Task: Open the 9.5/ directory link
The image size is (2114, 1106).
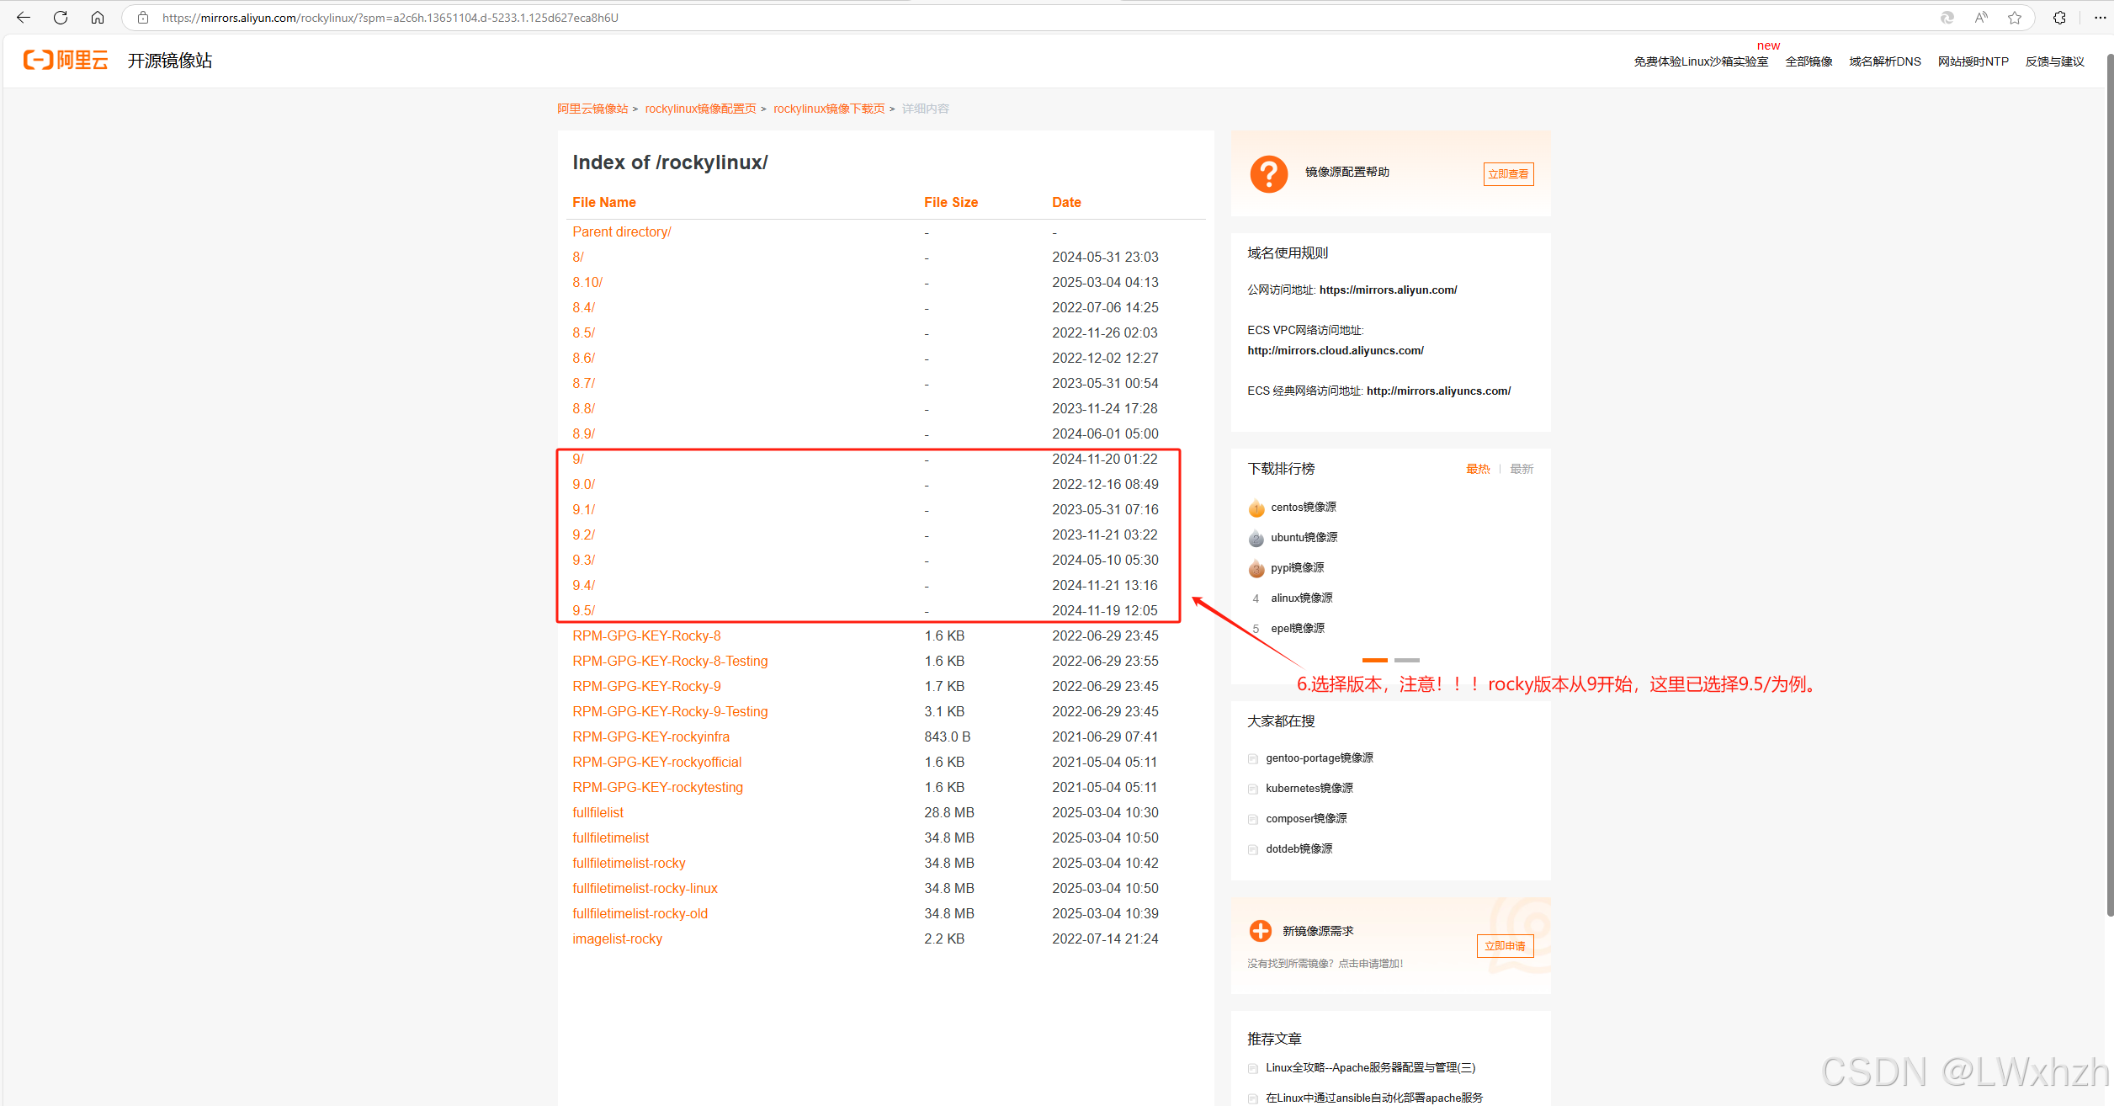Action: coord(583,610)
